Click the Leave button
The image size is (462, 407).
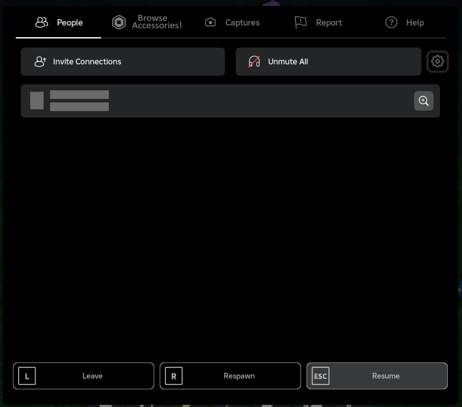(83, 376)
